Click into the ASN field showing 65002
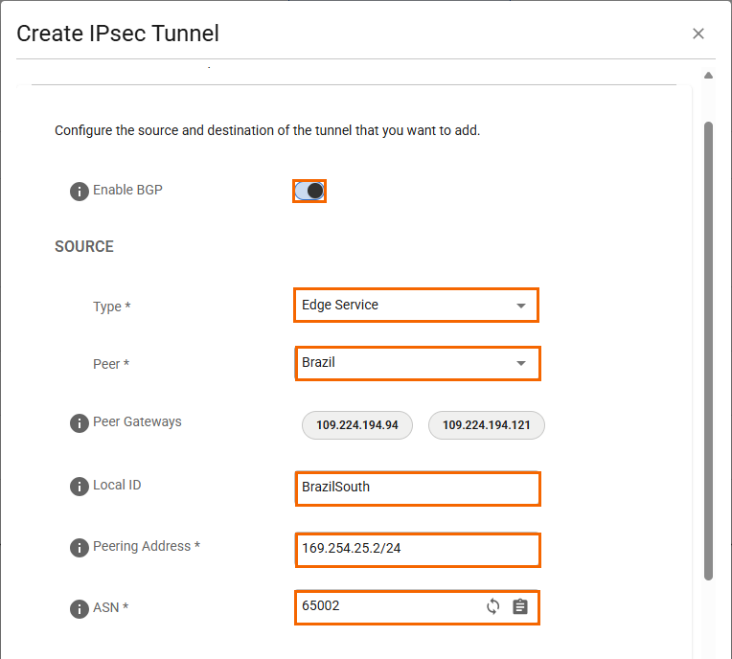Screen dimensions: 732x659 [x=388, y=606]
